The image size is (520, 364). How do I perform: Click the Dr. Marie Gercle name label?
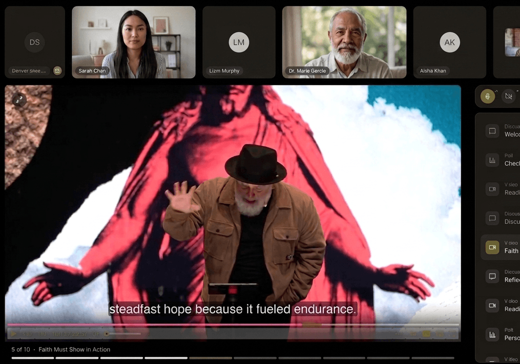point(307,71)
